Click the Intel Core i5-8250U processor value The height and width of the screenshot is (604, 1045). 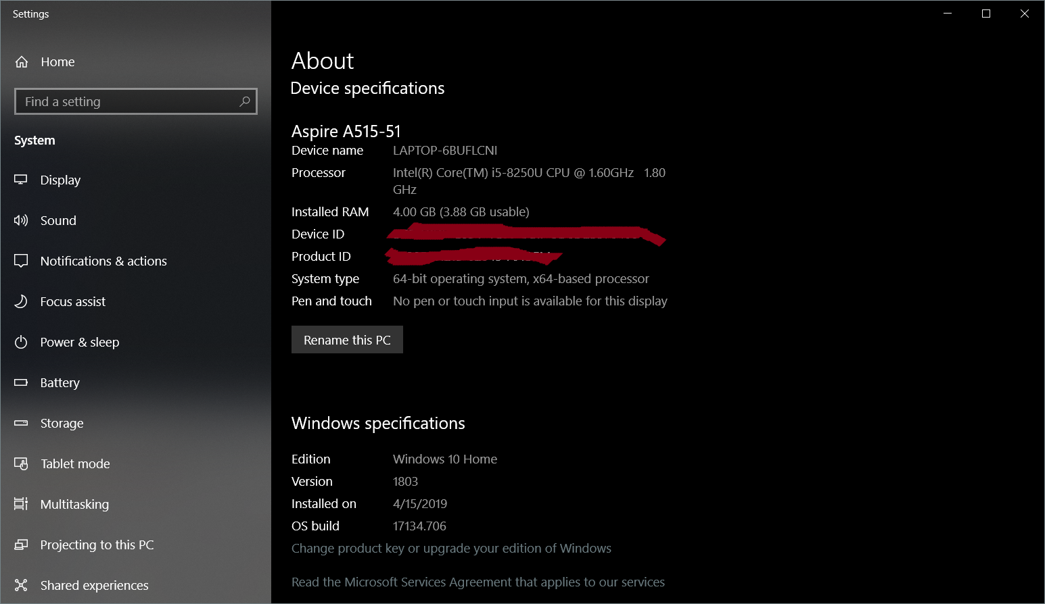point(530,181)
